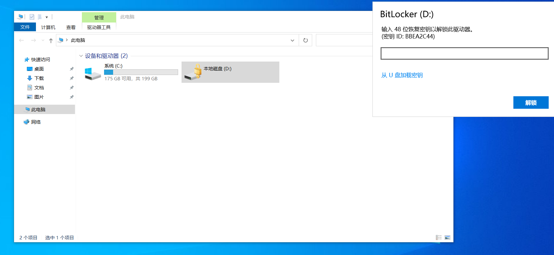Click the 网络 network icon
This screenshot has width=554, height=255.
pyautogui.click(x=27, y=122)
